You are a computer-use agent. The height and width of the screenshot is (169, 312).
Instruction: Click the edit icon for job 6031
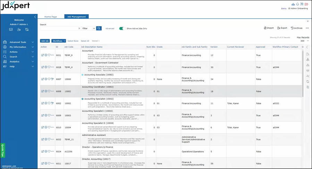pos(42,55)
